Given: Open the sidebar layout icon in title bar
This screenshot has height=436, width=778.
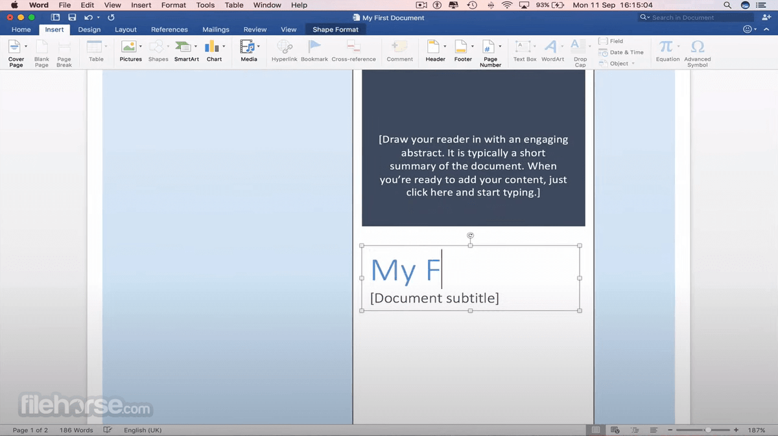Looking at the screenshot, I should [x=55, y=17].
